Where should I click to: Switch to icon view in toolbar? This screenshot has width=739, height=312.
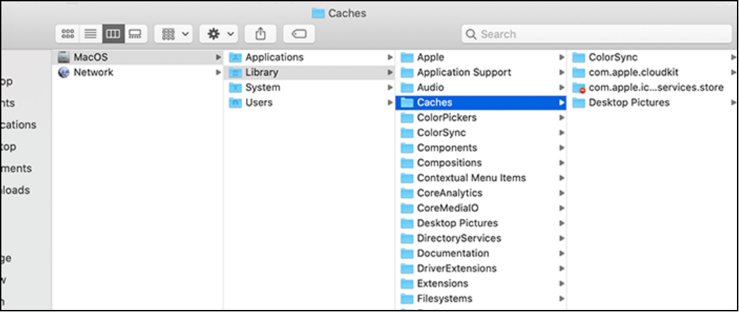click(x=68, y=34)
